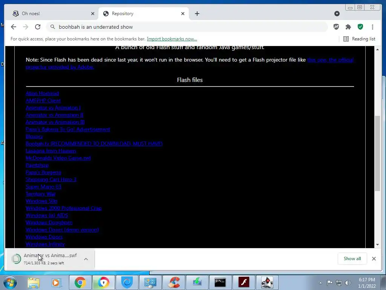
Task: Open the Control Panel taskbar icon
Action: pos(150,282)
